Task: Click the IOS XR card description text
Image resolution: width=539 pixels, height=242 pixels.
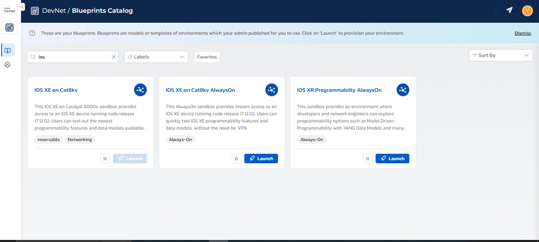Action: (x=352, y=117)
